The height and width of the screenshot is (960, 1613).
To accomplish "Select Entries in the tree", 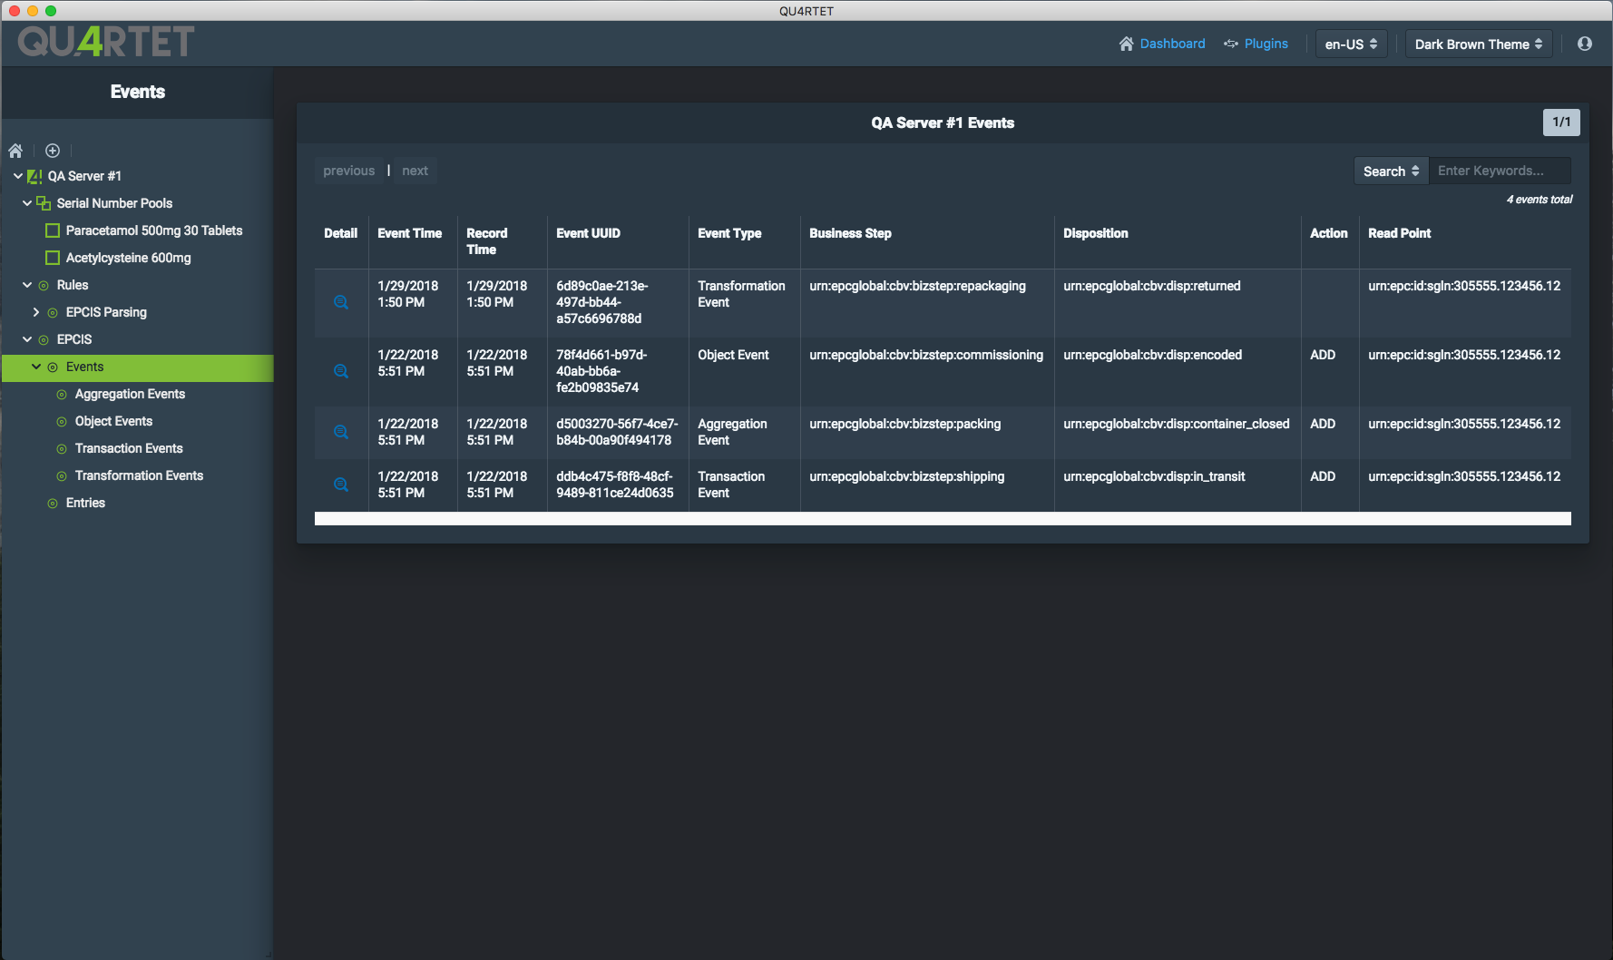I will [x=85, y=503].
